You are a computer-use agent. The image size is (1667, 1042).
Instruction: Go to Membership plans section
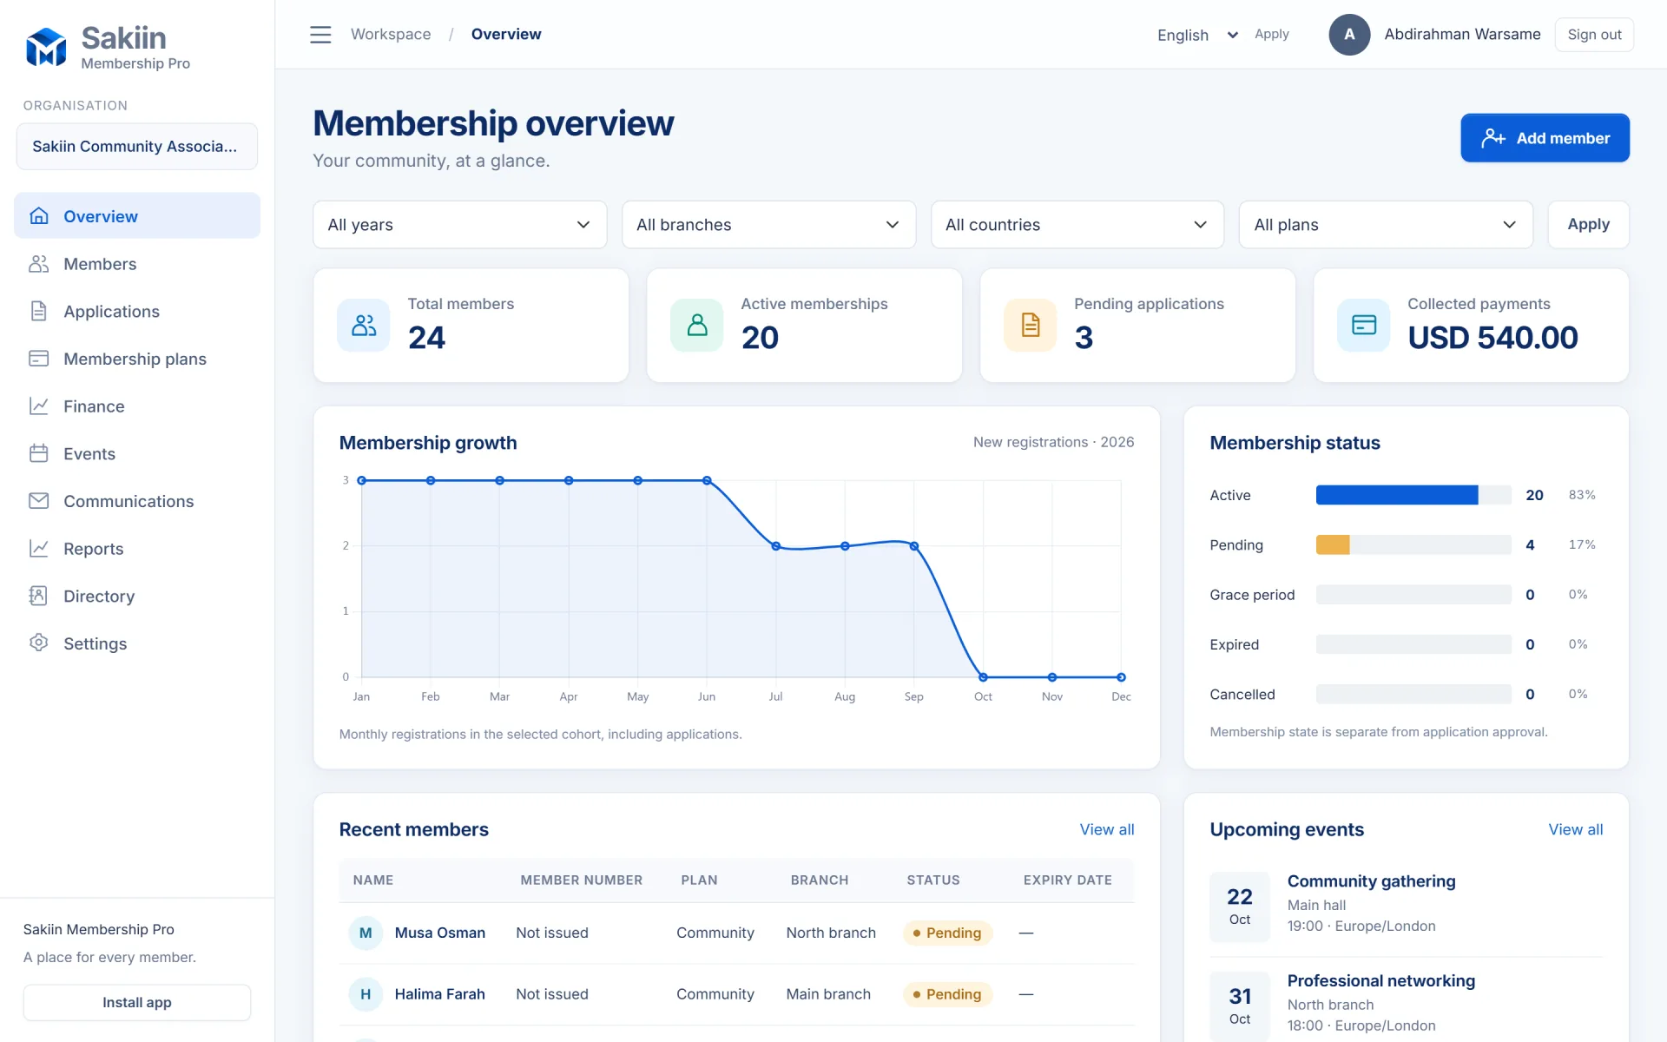coord(137,359)
